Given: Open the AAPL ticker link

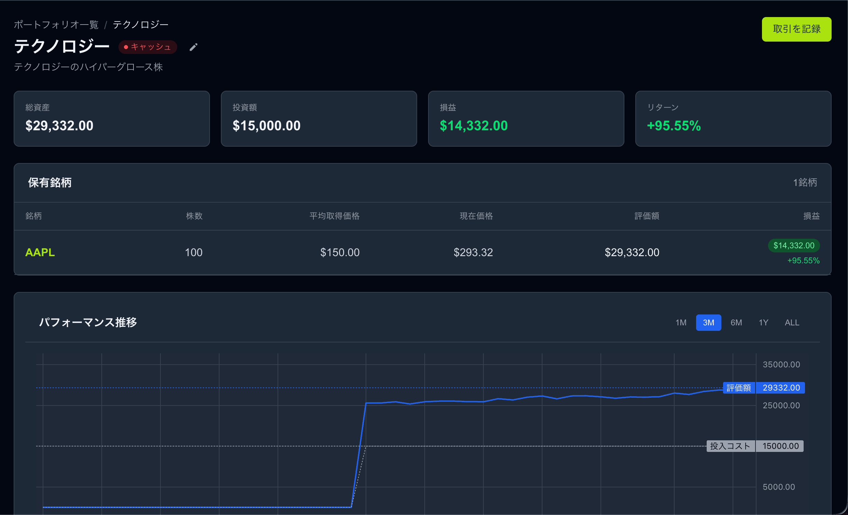Looking at the screenshot, I should 40,252.
